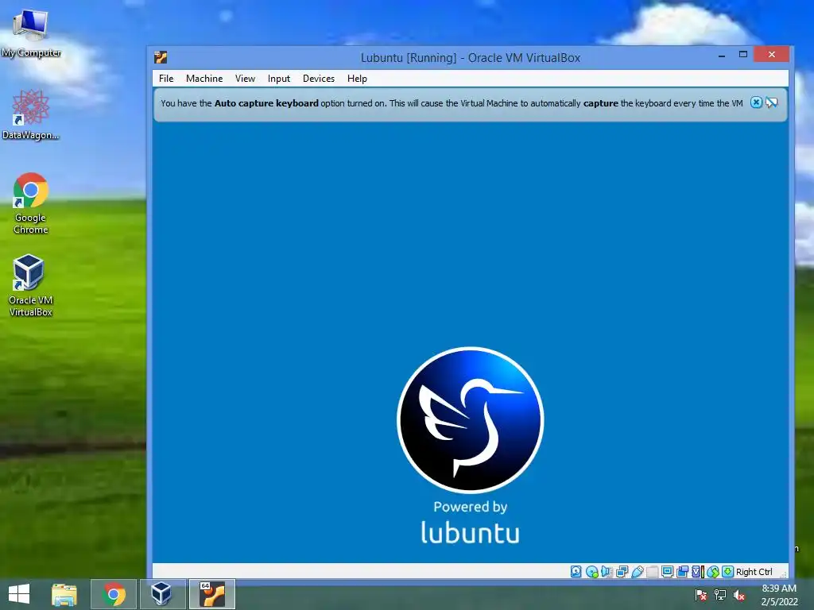Click the Lubuntu hummingbird logo in the VM
The width and height of the screenshot is (814, 610).
coord(471,419)
